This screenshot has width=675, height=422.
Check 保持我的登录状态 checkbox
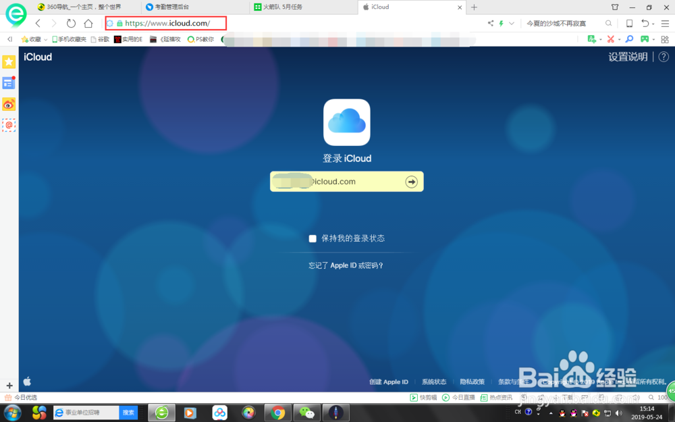click(x=313, y=238)
